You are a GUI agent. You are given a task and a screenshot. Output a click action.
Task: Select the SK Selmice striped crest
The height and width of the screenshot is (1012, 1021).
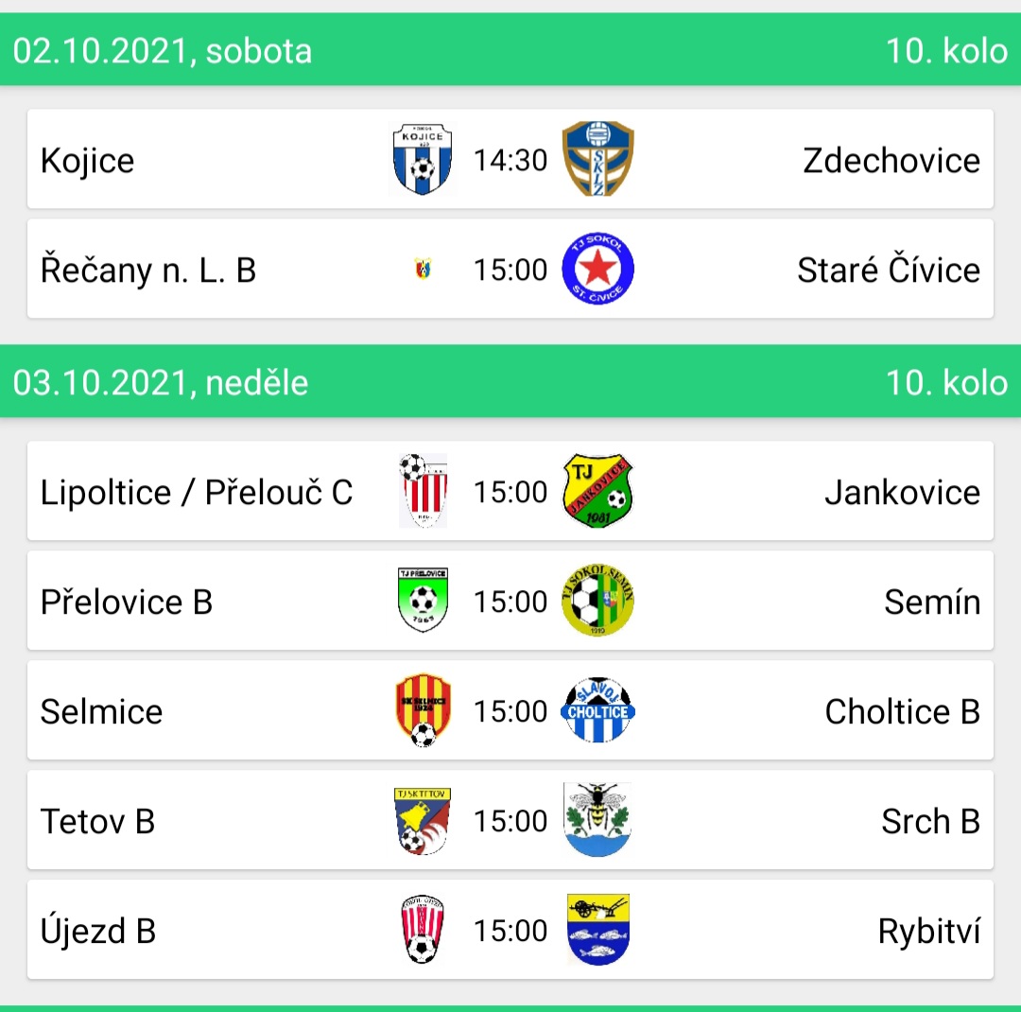[423, 710]
